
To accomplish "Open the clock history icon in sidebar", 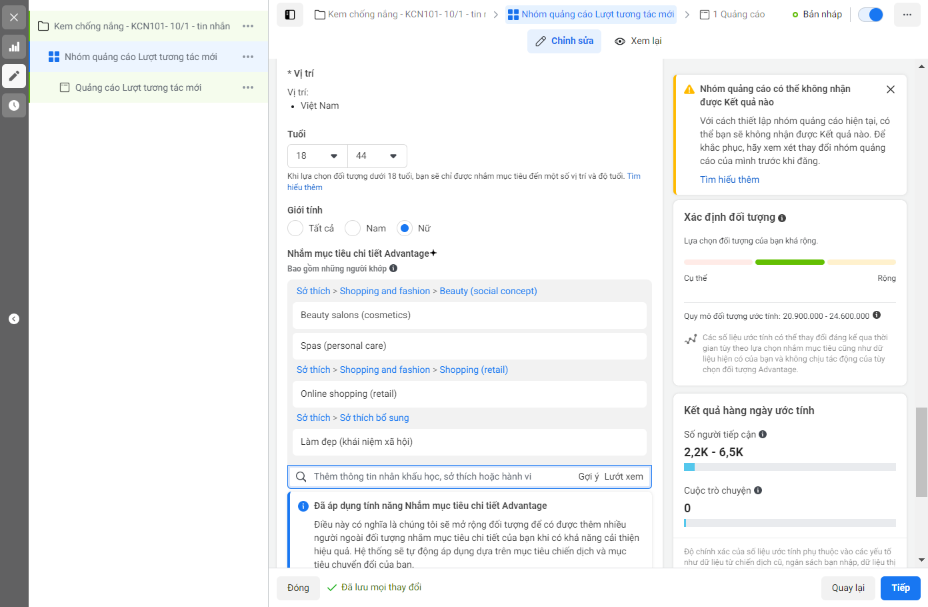I will (14, 105).
